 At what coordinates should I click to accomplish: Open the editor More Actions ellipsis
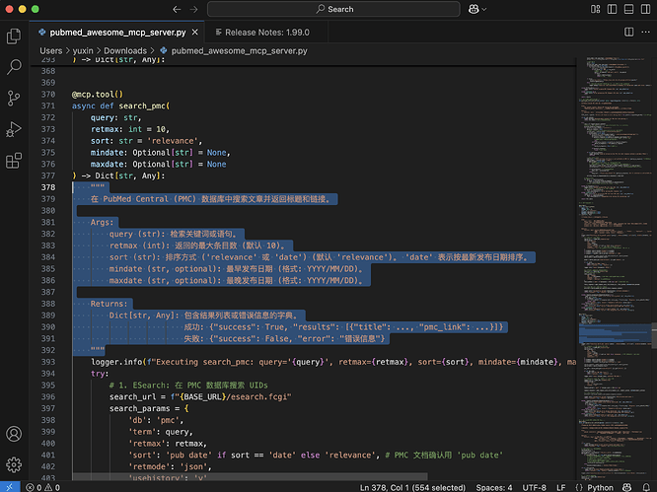point(646,33)
